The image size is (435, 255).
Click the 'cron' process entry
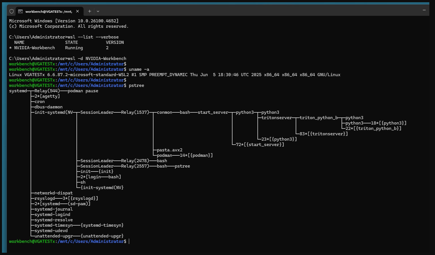40,102
